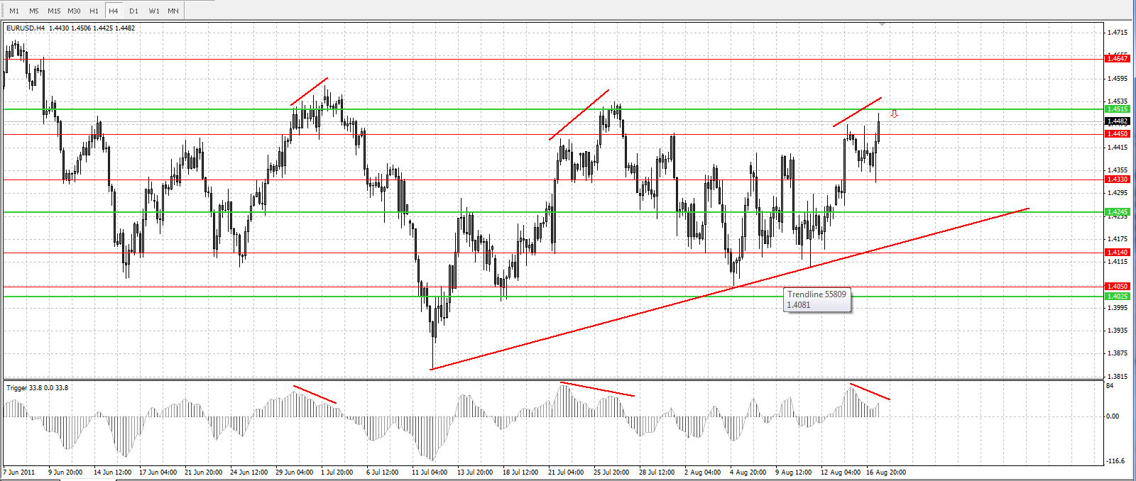
Task: Select the active H4 timeframe button
Action: point(114,11)
